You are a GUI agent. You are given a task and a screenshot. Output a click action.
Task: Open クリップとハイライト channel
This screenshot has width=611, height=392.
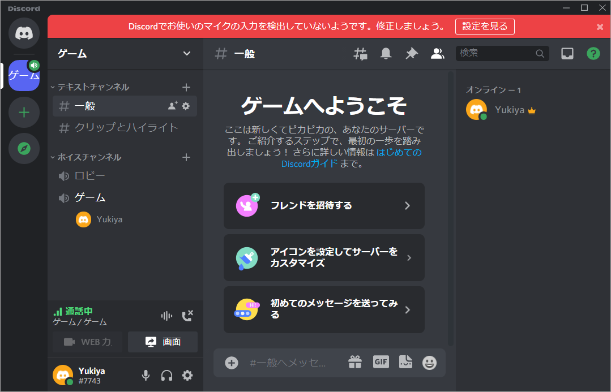[x=125, y=128]
